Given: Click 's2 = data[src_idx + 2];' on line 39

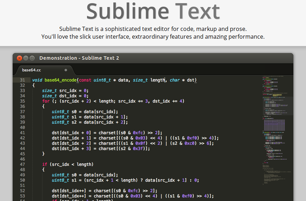Looking at the screenshot, I should coord(100,122).
